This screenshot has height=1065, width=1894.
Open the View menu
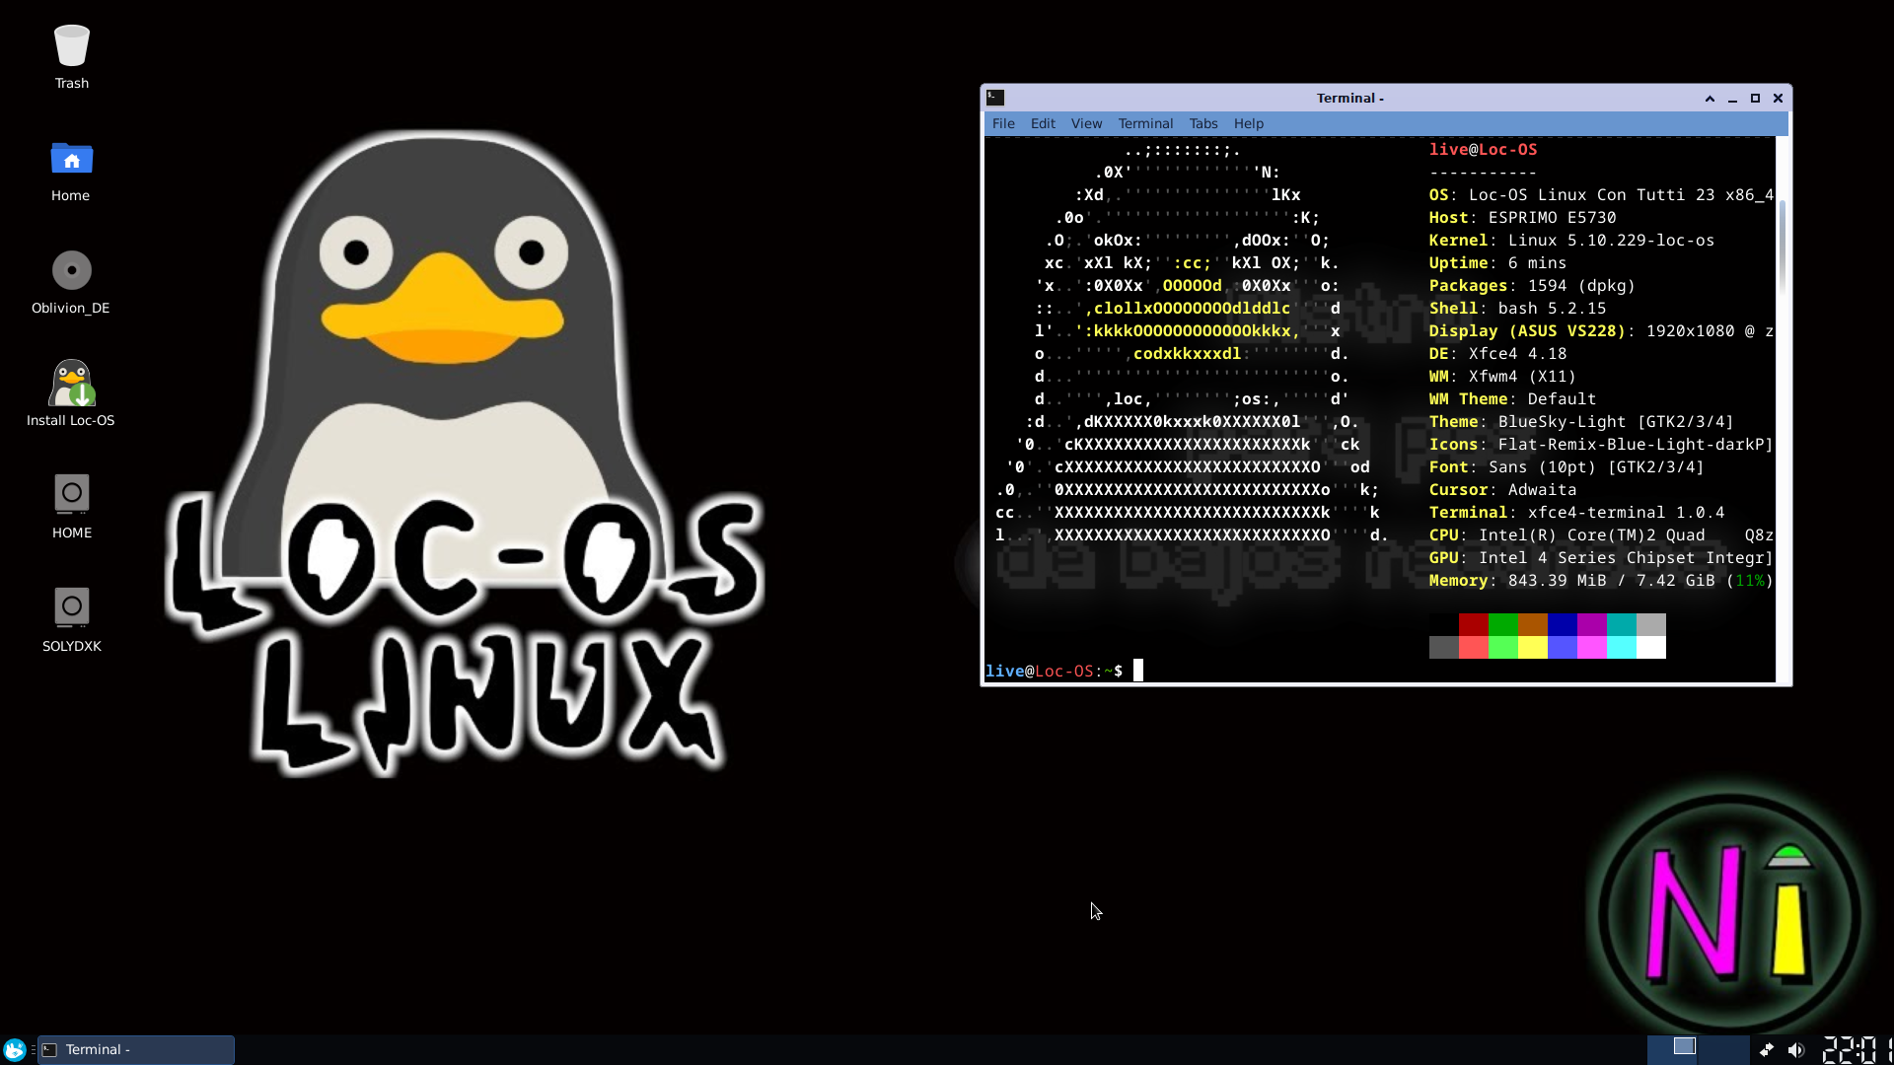[x=1086, y=123]
